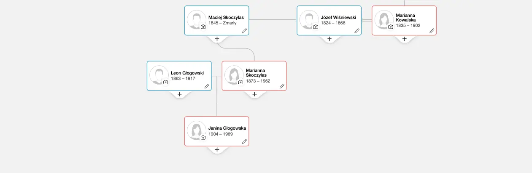Add photo with Maciej Skoczylas camera icon
The width and height of the screenshot is (532, 173).
(203, 27)
